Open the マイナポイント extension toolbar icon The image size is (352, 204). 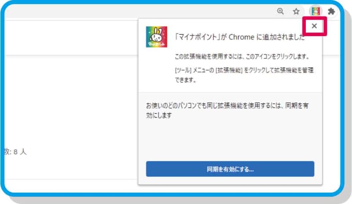[315, 11]
